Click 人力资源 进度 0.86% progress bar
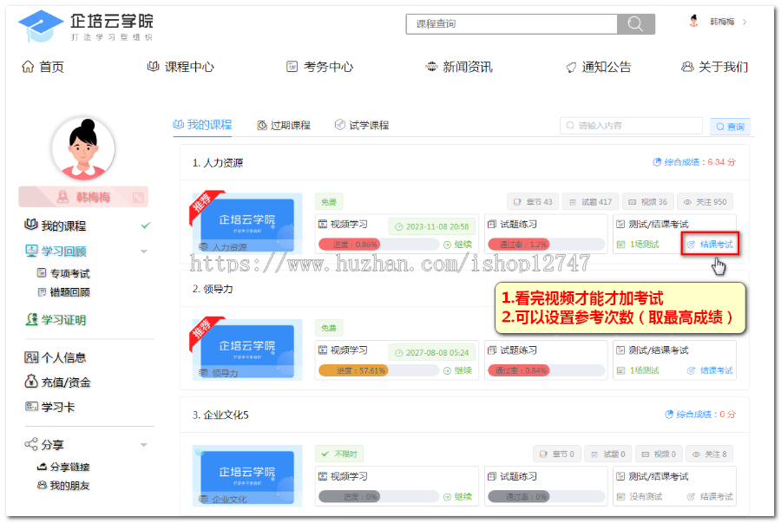Viewport: 781px width, 523px height. 378,245
